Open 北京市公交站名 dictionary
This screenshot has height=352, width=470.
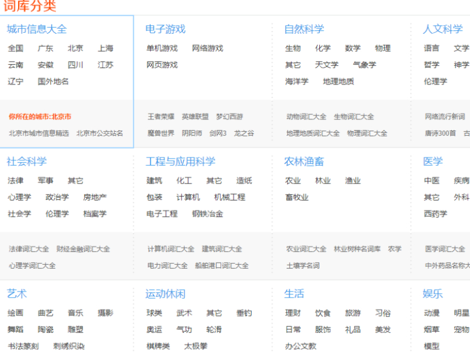(100, 133)
